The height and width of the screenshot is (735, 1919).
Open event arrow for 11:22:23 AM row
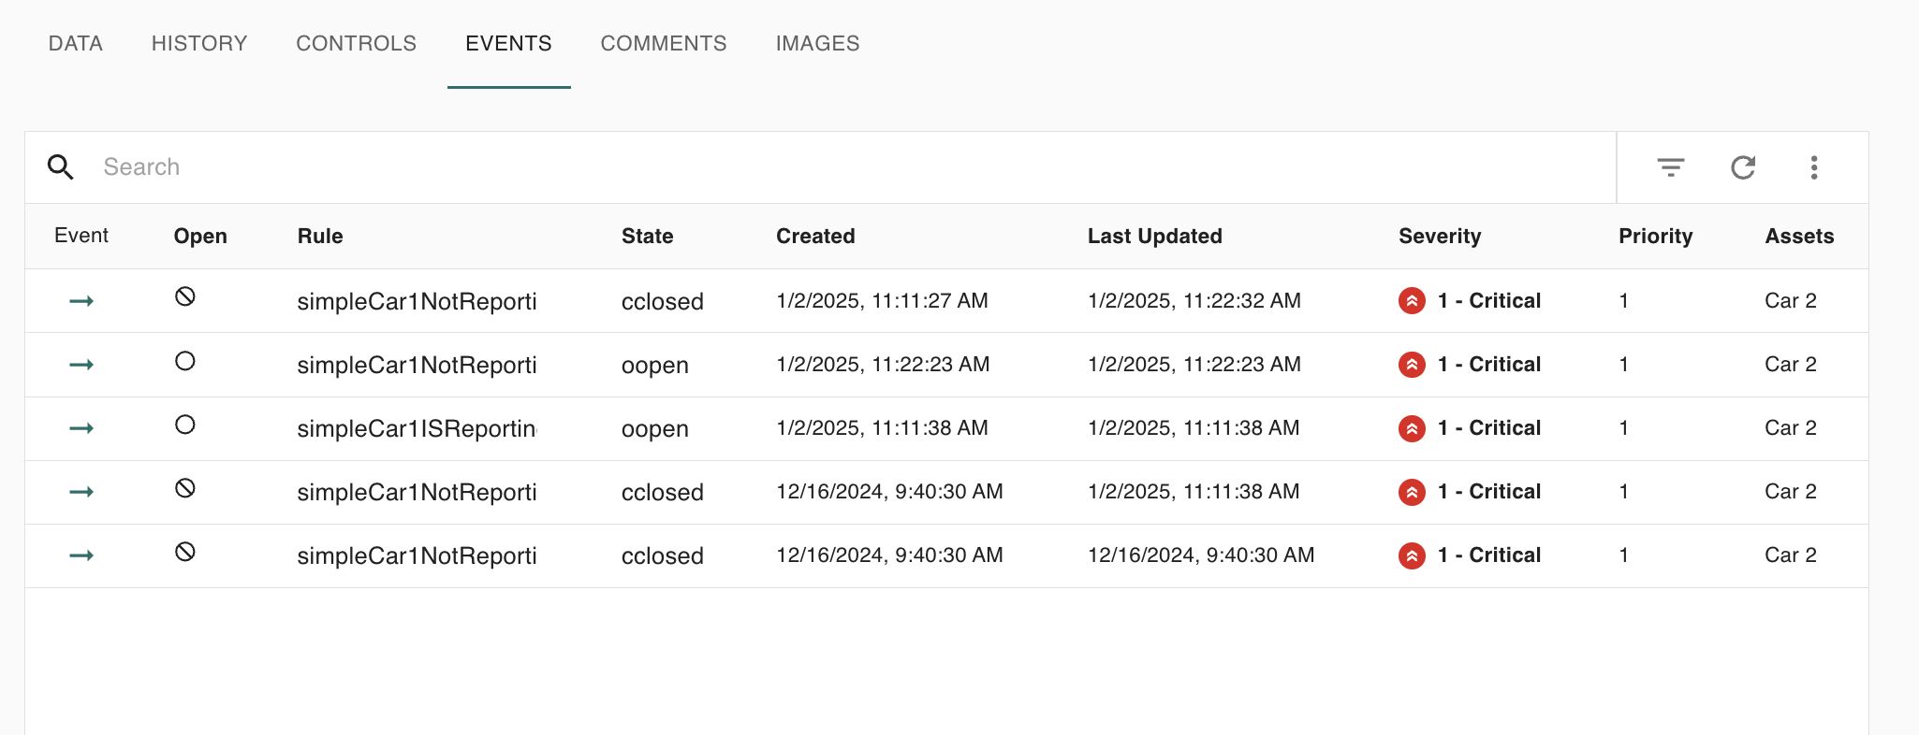click(81, 365)
